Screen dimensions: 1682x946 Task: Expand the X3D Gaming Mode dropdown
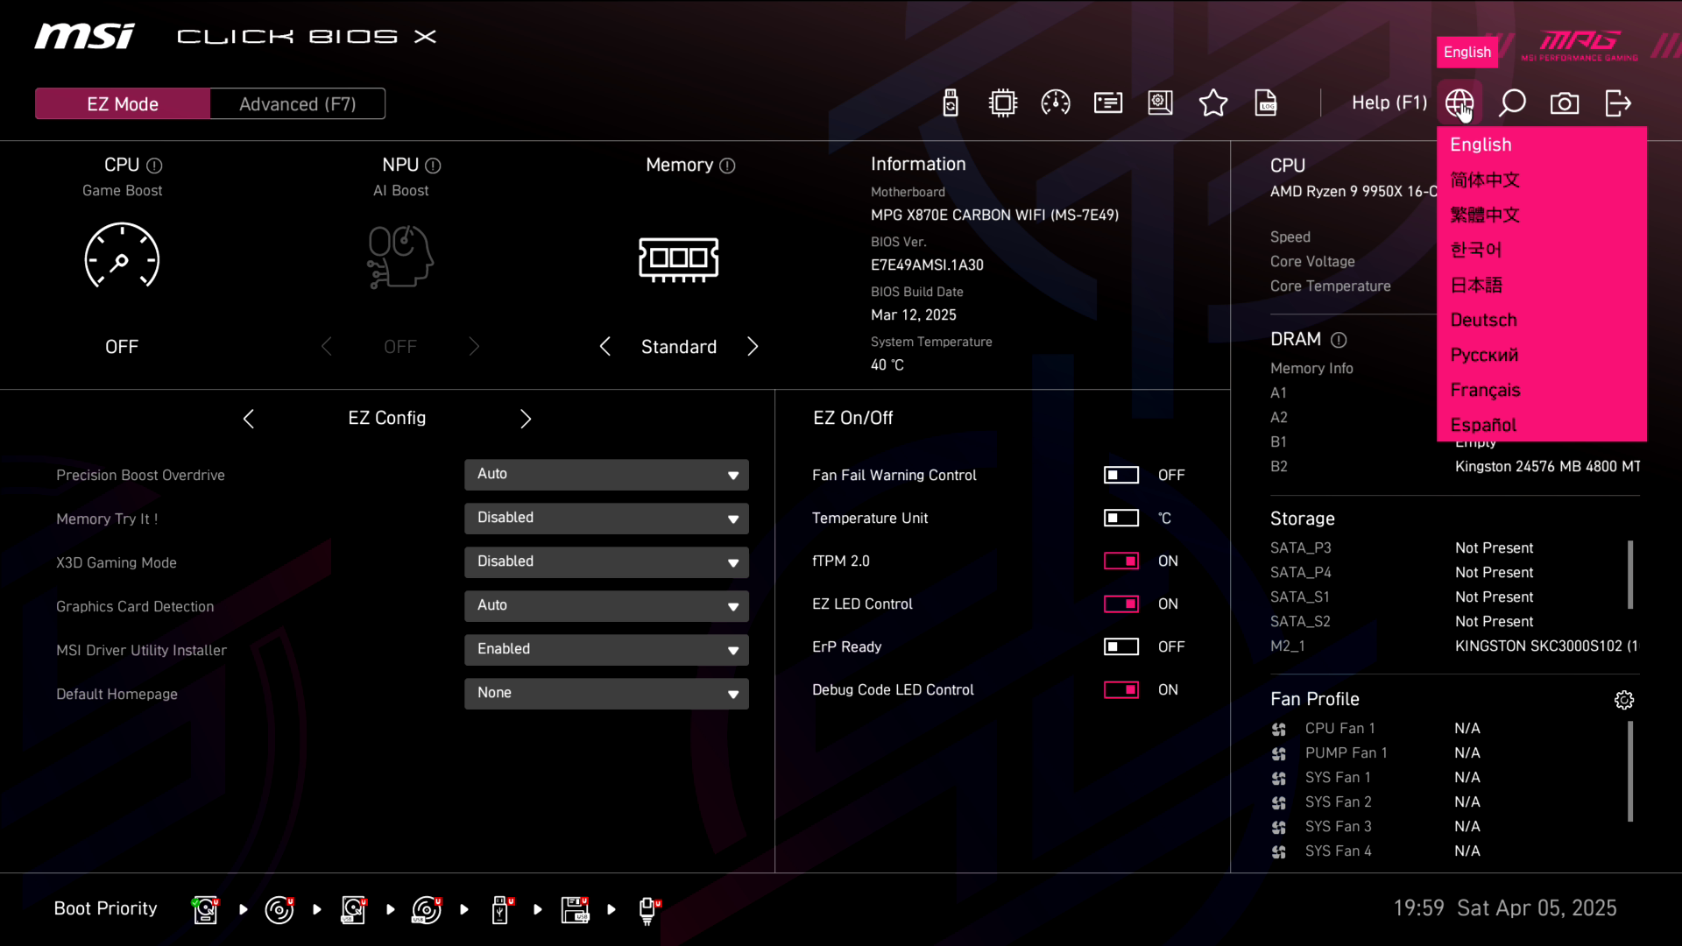(x=606, y=562)
